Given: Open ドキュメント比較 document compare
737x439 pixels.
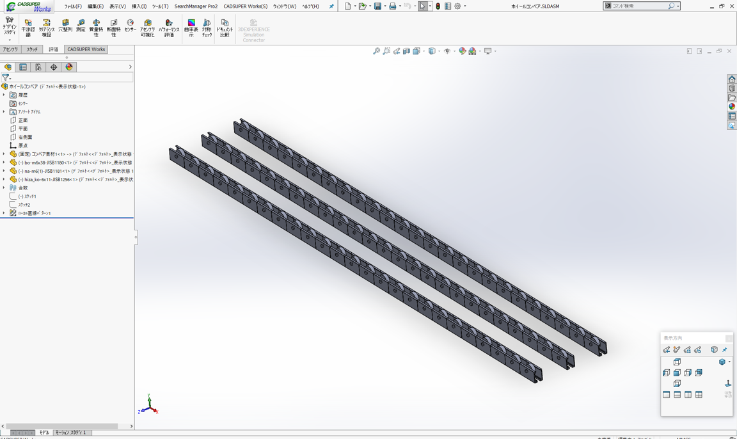Looking at the screenshot, I should click(x=225, y=28).
